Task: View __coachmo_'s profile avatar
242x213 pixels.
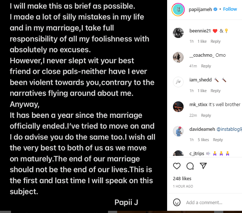Action: [178, 57]
